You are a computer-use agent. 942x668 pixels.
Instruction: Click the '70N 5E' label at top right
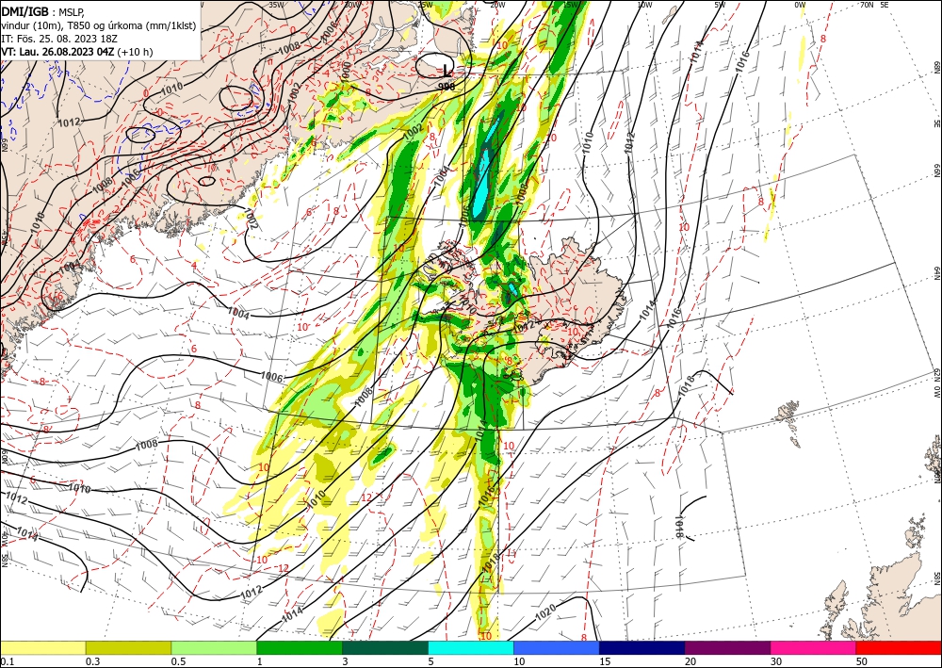874,5
